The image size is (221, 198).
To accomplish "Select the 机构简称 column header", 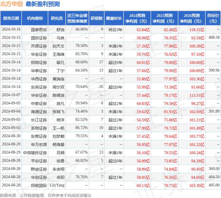I will click(x=35, y=18).
